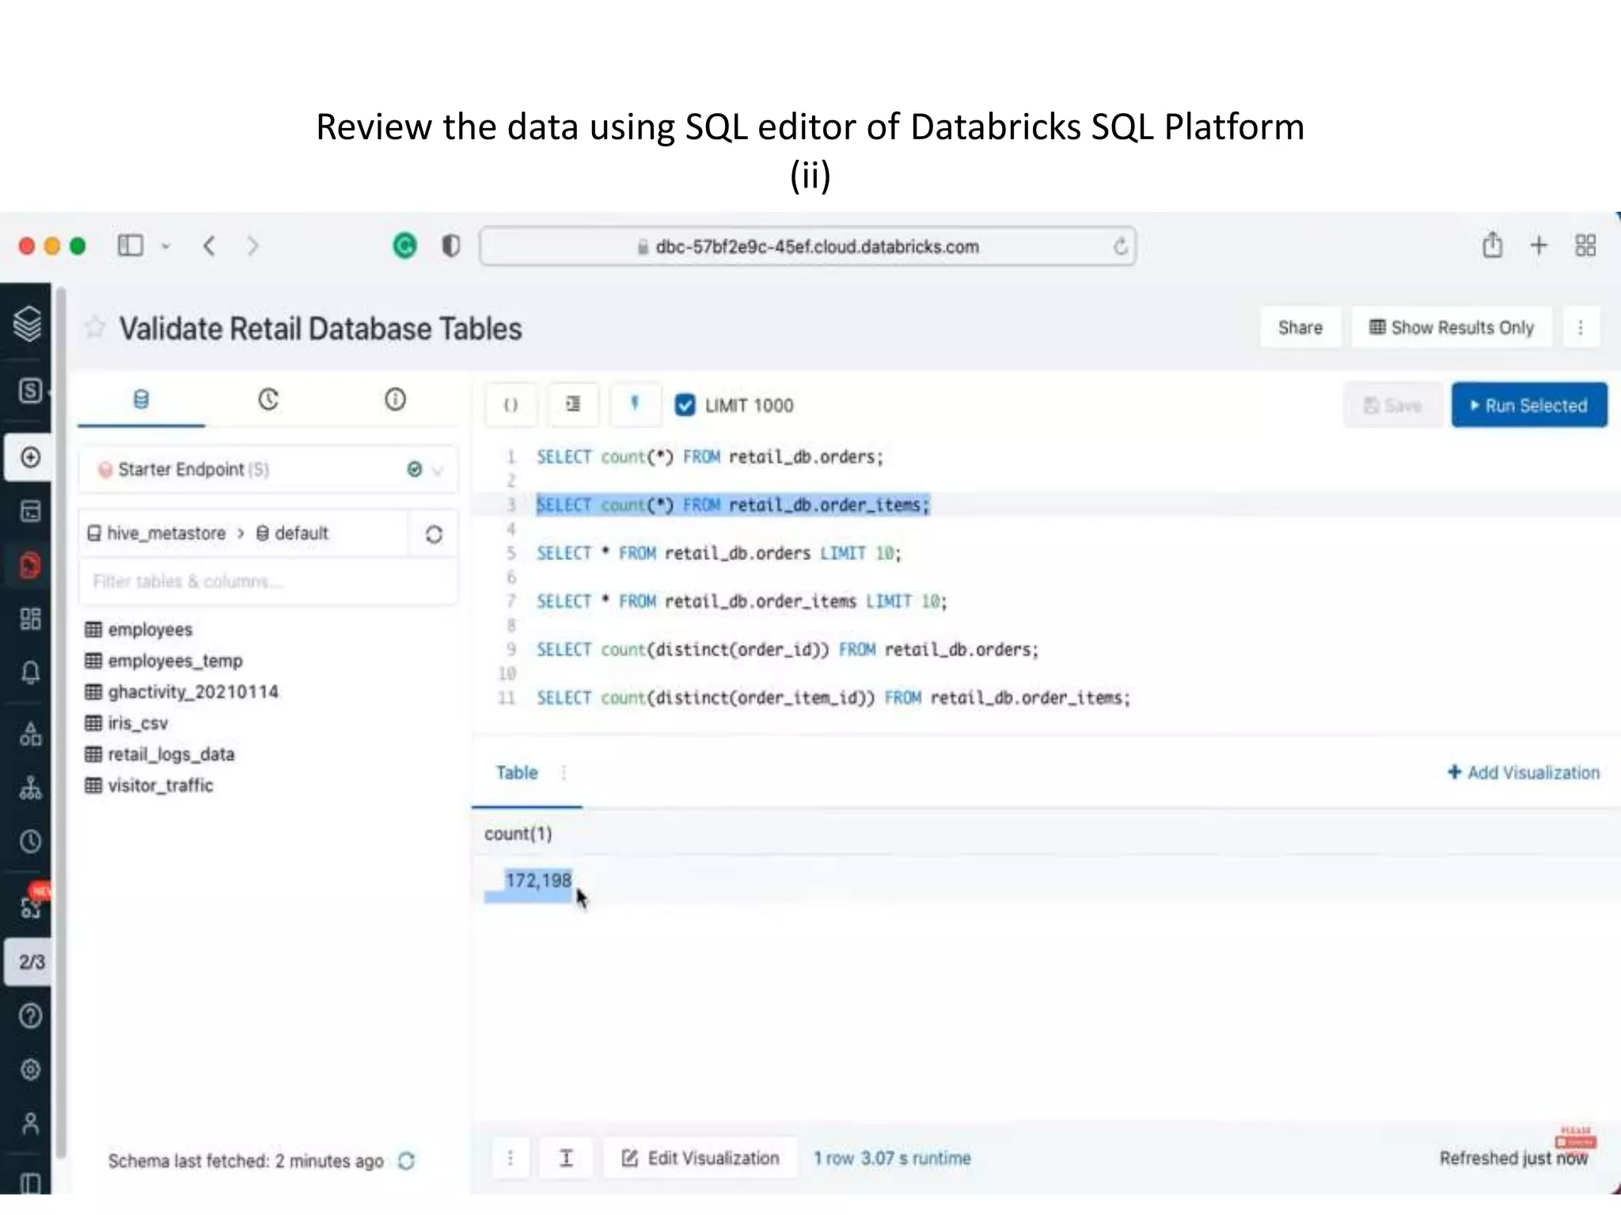This screenshot has height=1215, width=1621.
Task: Click Run Selected button
Action: [1529, 406]
